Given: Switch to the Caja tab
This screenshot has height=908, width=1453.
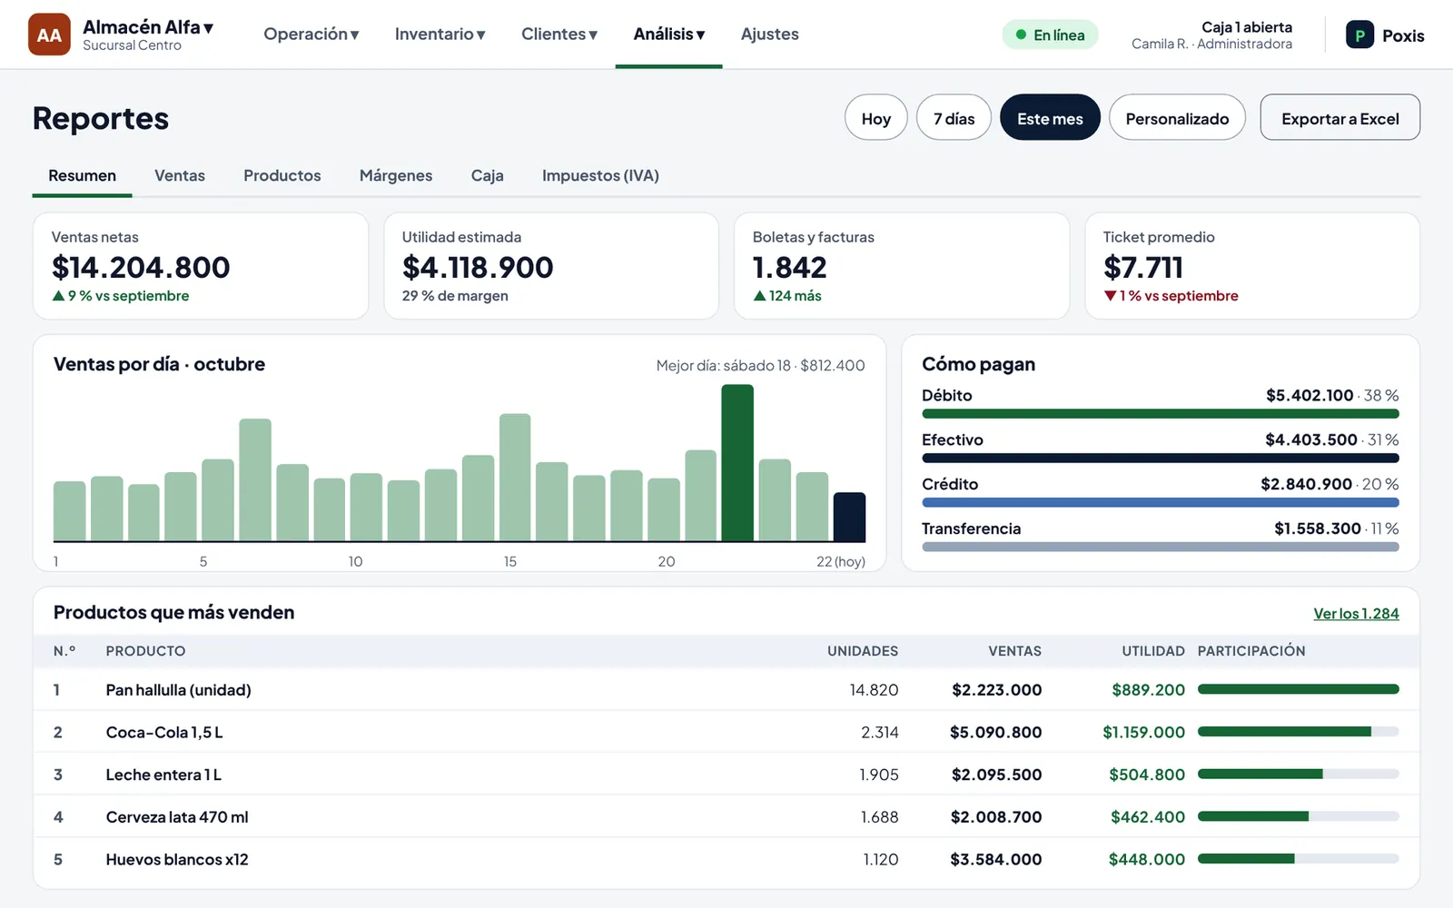Looking at the screenshot, I should click(488, 175).
